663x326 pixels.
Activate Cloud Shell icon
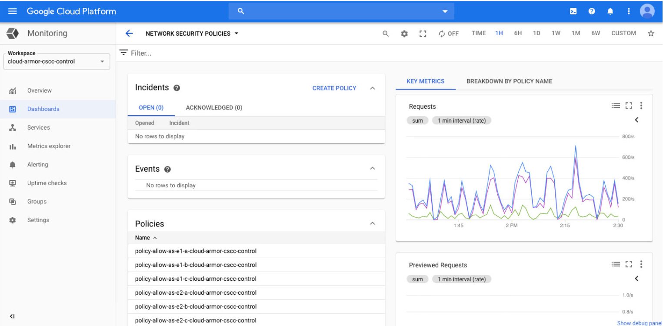click(573, 11)
